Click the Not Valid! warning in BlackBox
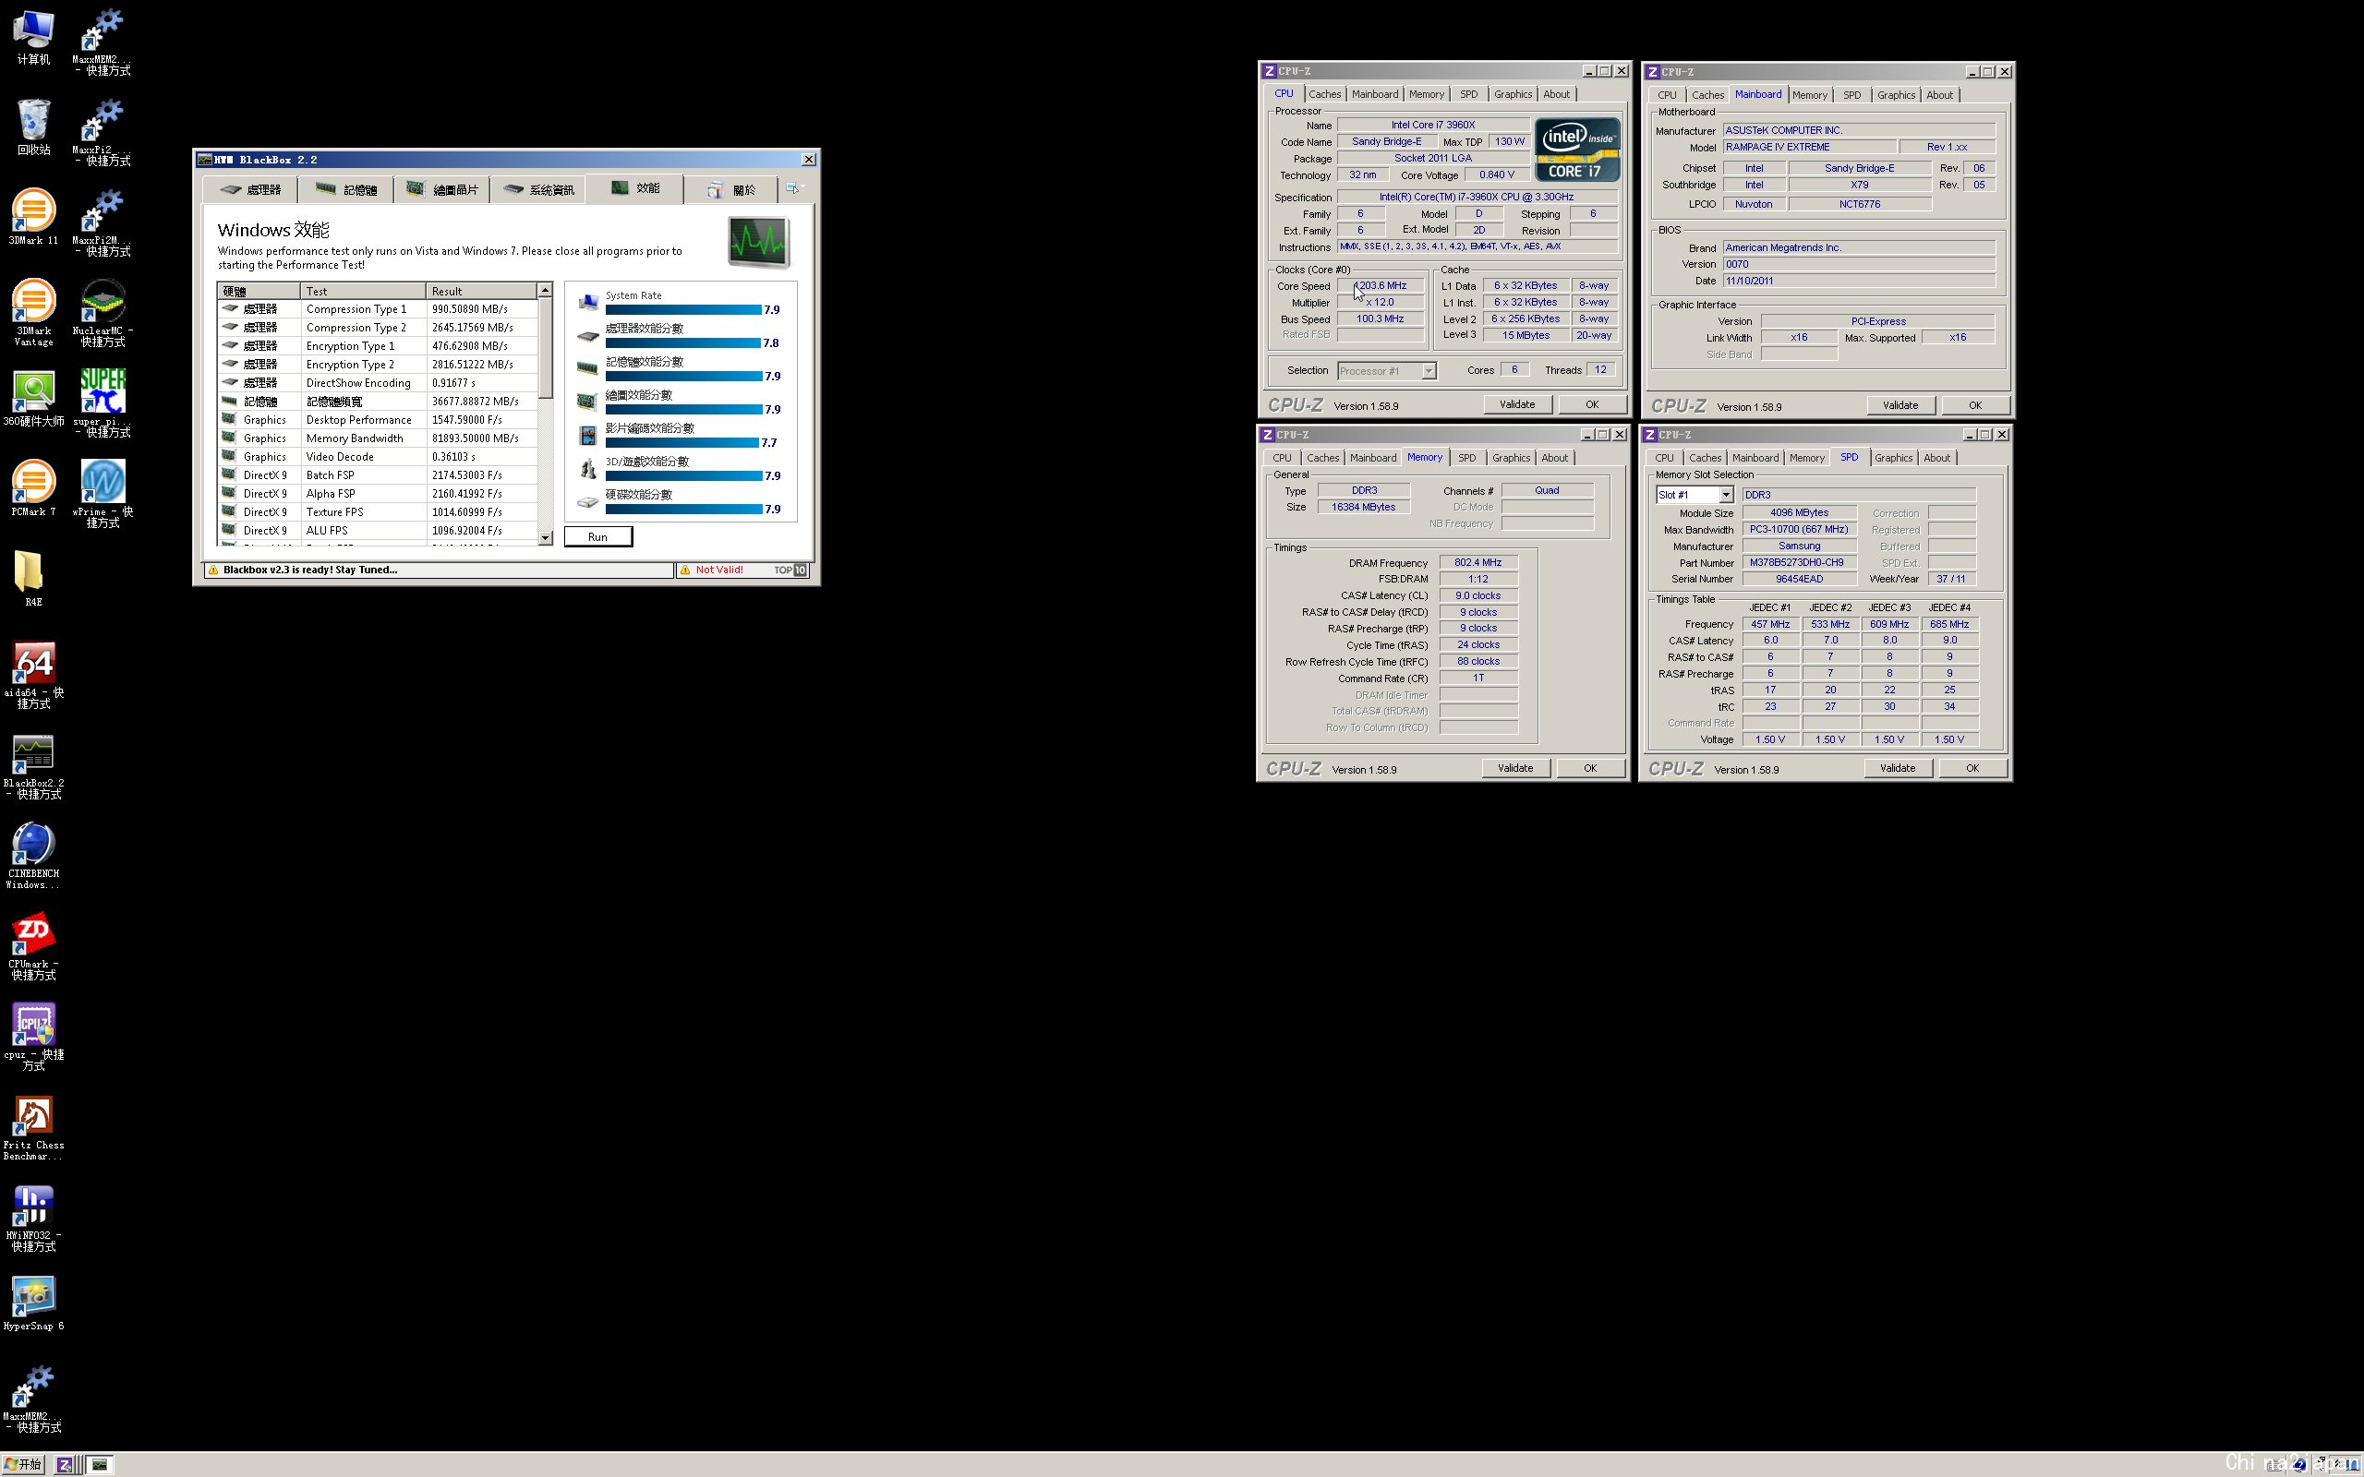This screenshot has height=1477, width=2364. coord(719,570)
